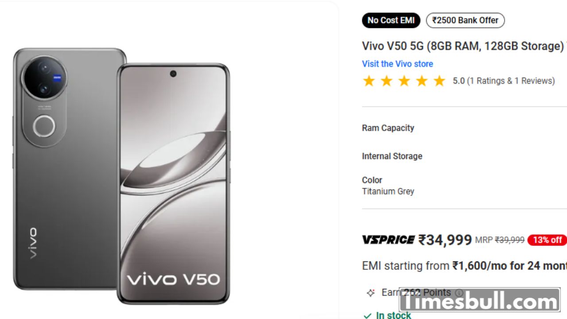Click the Internal Storage label
Screen dimensions: 567x319
pyautogui.click(x=392, y=156)
